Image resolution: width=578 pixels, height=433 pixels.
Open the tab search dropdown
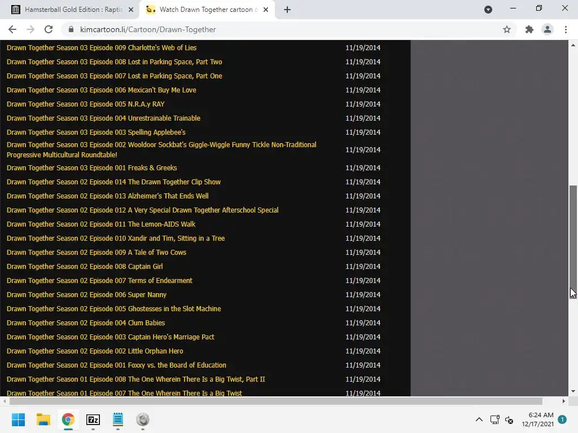pos(488,10)
